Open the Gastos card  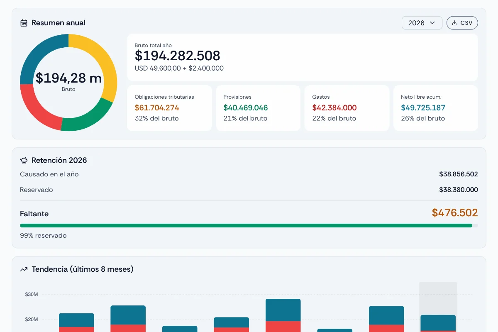click(347, 108)
